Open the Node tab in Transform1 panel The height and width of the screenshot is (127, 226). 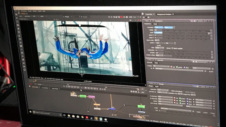click(155, 24)
